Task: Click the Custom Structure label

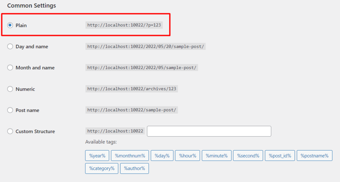Action: 35,131
